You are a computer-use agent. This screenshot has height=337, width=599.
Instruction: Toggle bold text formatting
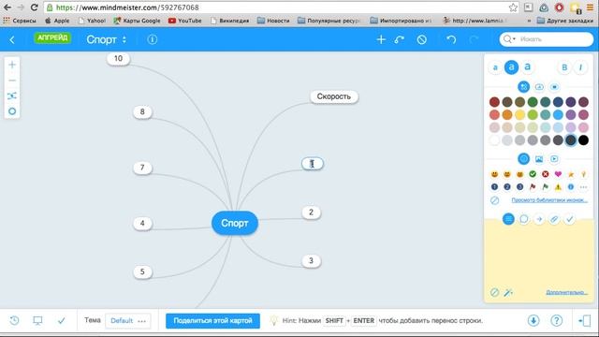click(x=564, y=67)
